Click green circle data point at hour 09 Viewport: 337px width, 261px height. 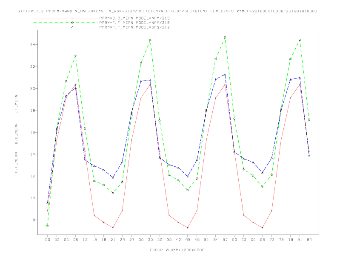pyautogui.click(x=75, y=56)
